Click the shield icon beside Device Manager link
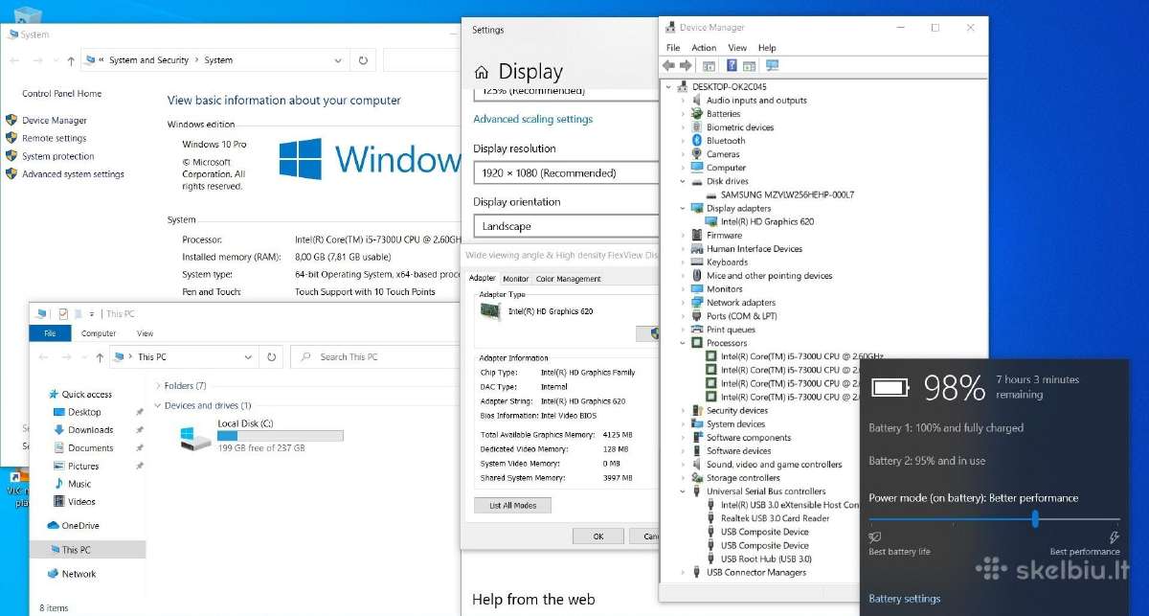The width and height of the screenshot is (1149, 616). click(11, 121)
